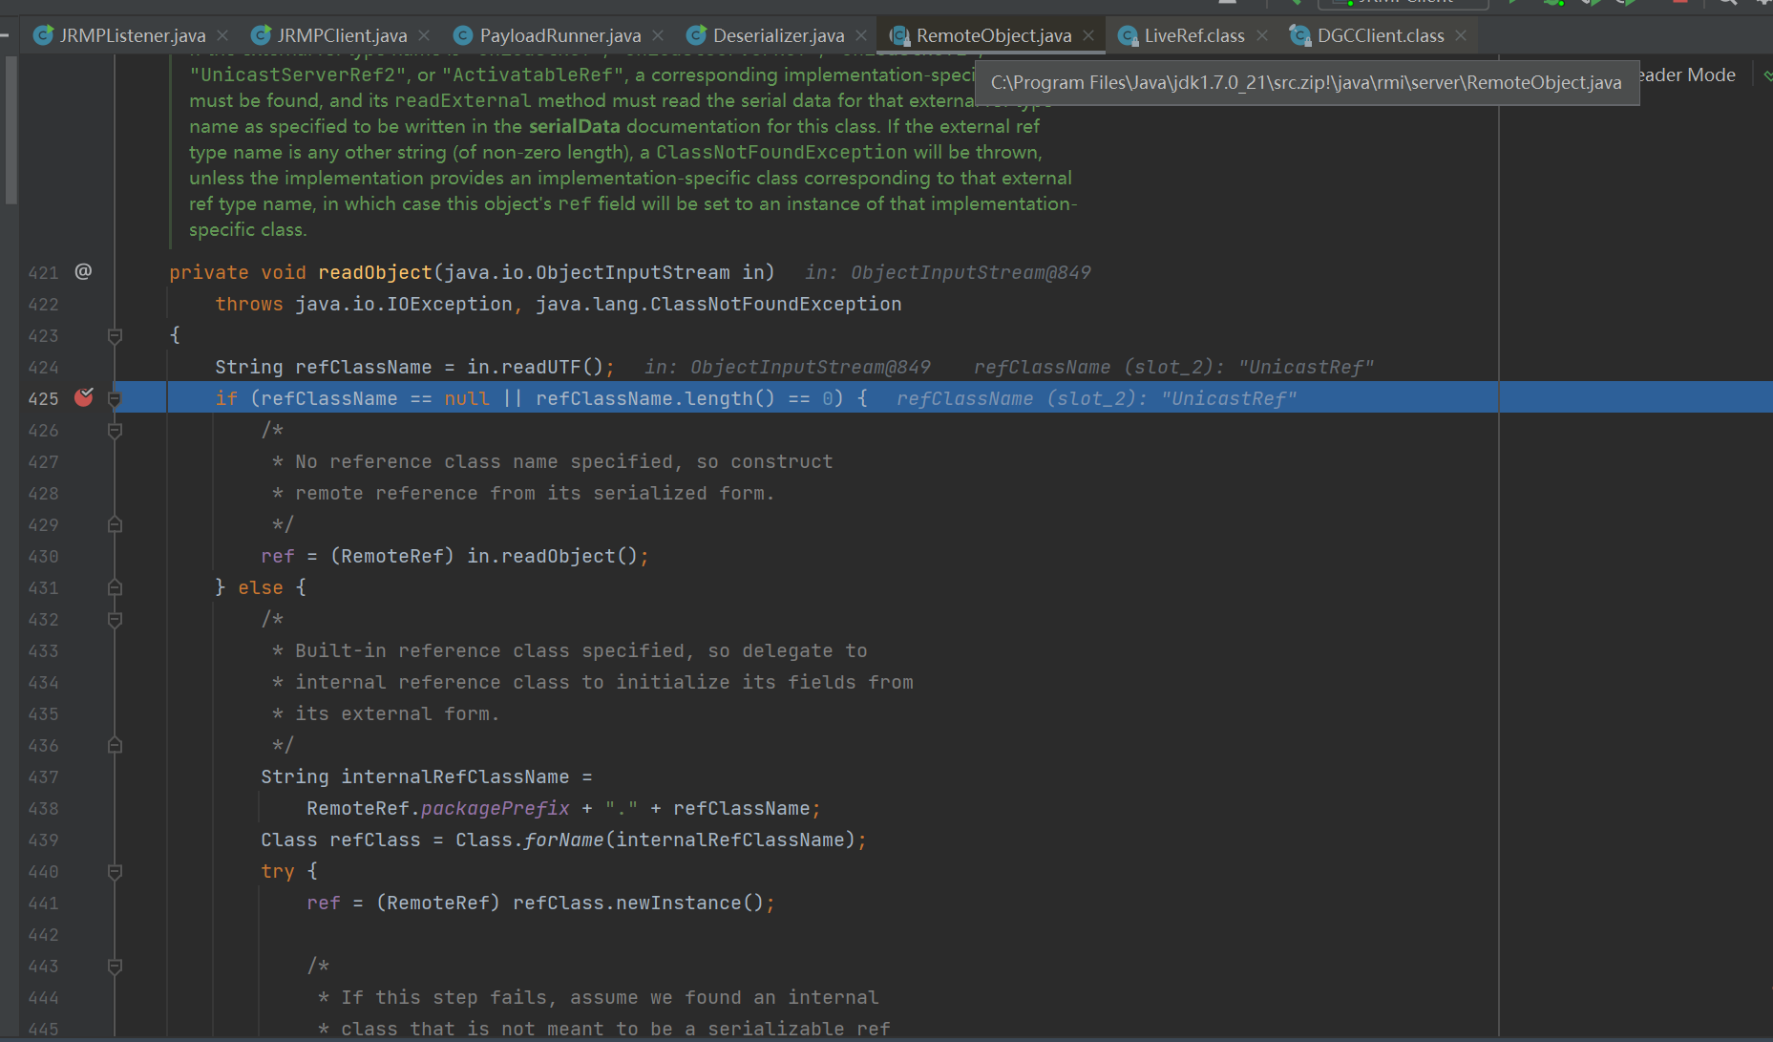Collapse the if block fold at line 425
1773x1042 pixels.
115,398
